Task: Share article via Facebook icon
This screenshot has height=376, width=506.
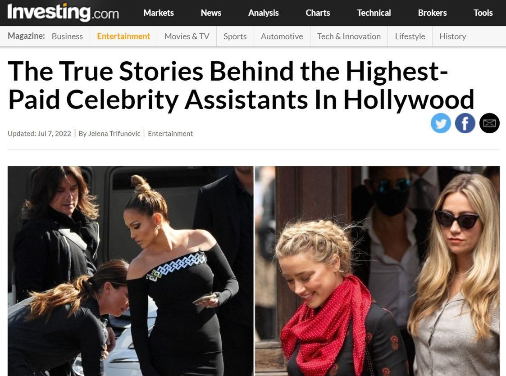Action: 465,123
